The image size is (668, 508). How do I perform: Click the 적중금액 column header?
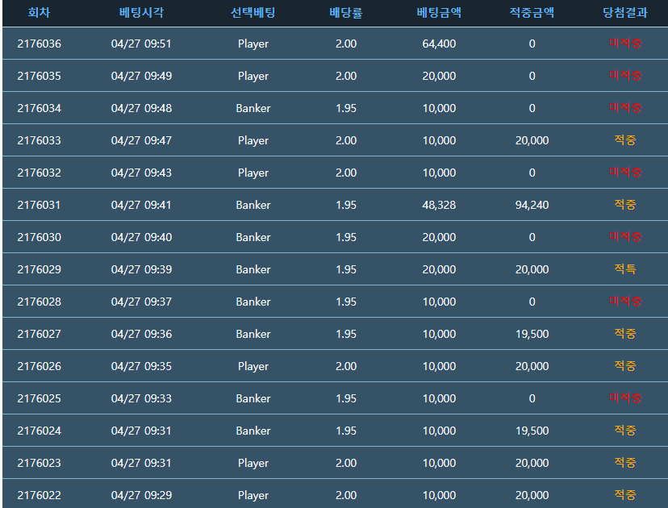532,13
